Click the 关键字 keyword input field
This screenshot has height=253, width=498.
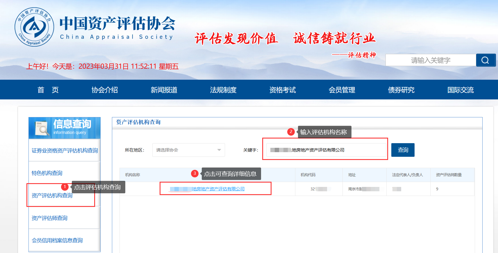326,150
